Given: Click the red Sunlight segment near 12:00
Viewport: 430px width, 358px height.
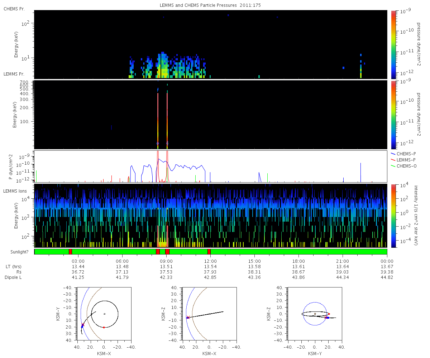Looking at the screenshot, I should [x=209, y=252].
